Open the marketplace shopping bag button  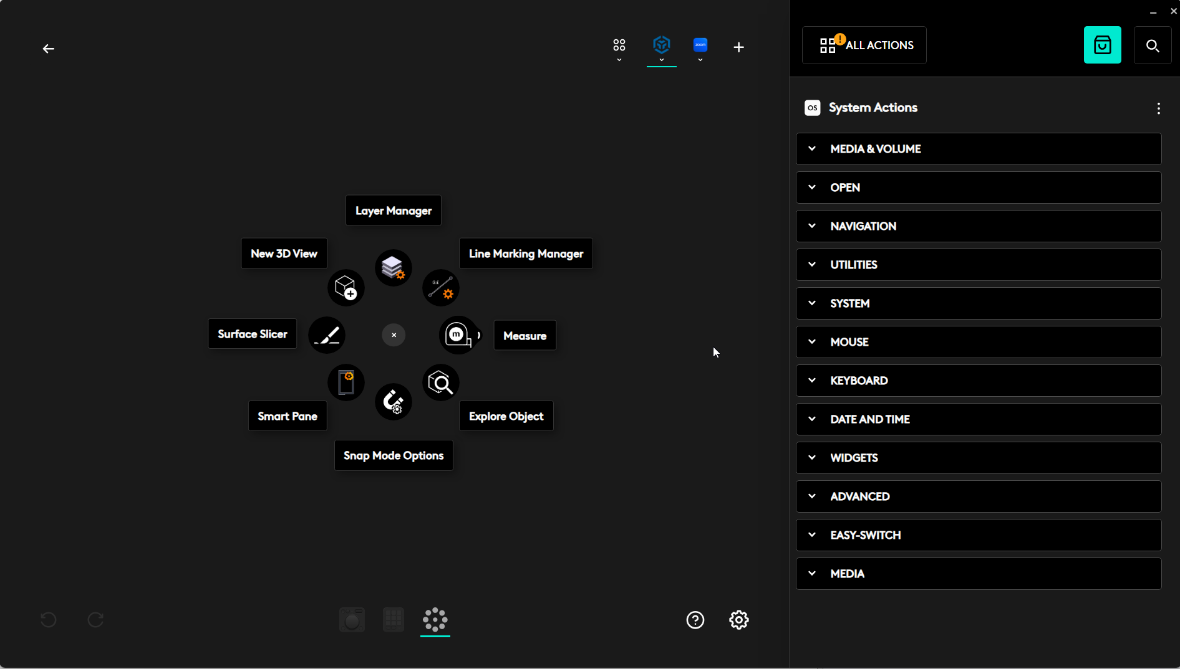point(1102,45)
